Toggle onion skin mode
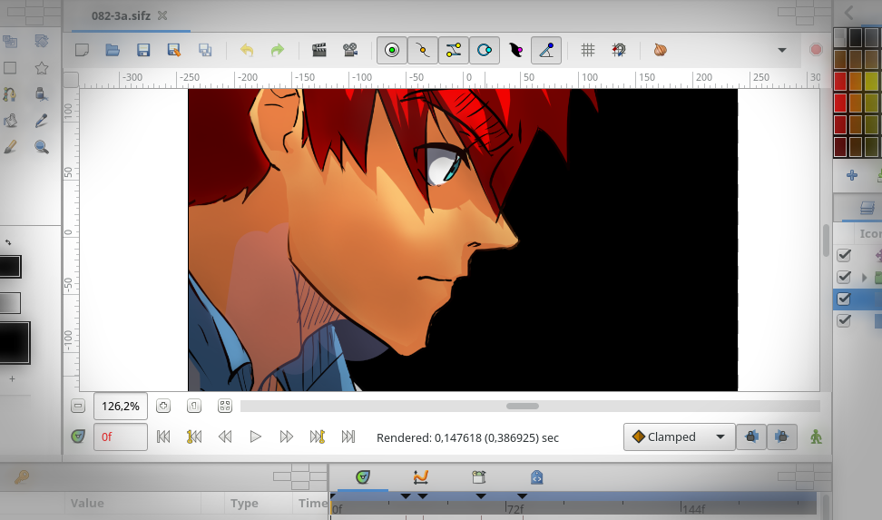 661,50
